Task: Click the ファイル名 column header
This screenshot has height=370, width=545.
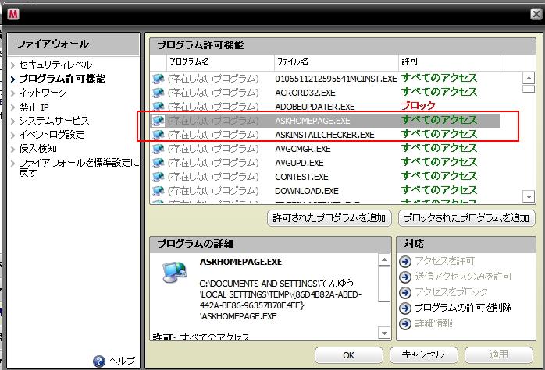Action: [x=336, y=62]
